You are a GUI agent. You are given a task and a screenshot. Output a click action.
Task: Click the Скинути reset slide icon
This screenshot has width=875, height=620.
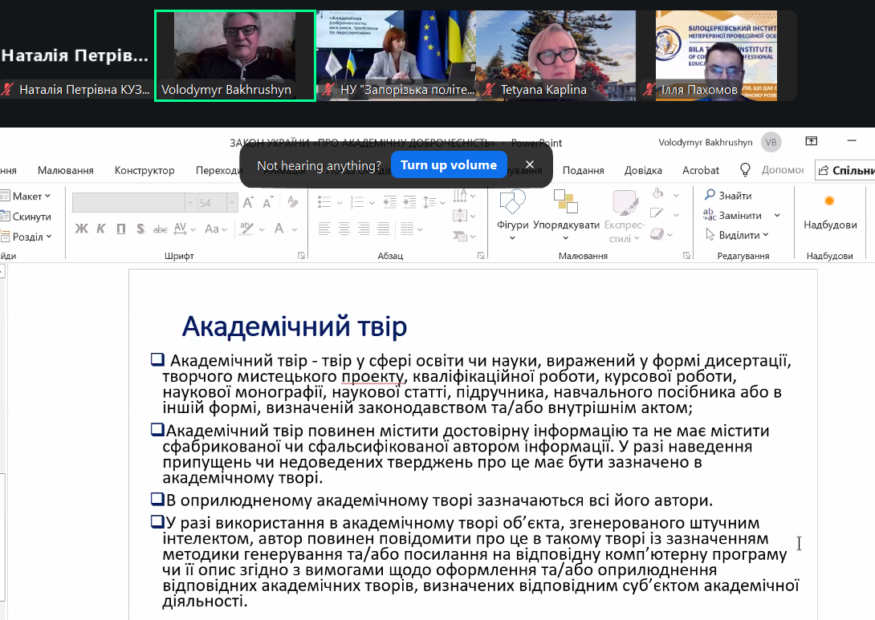point(5,216)
